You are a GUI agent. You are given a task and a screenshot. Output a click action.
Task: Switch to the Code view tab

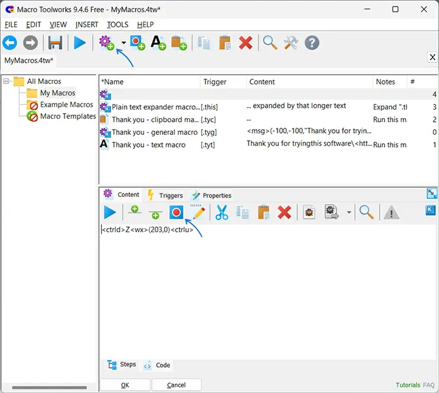tap(157, 365)
